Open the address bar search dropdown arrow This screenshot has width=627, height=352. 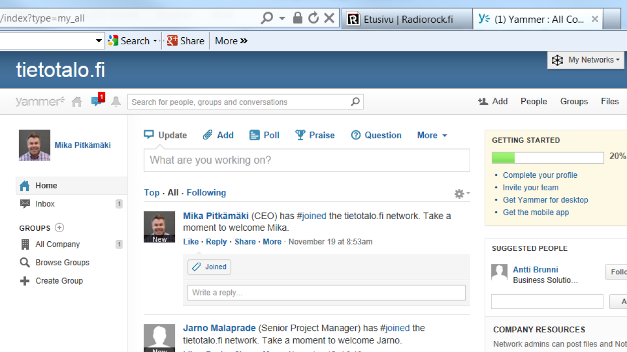(282, 19)
